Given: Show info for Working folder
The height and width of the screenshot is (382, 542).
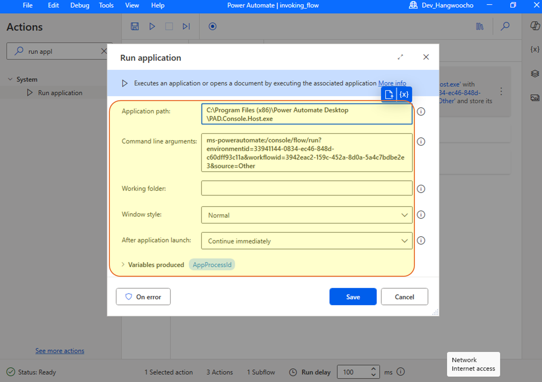Looking at the screenshot, I should tap(421, 189).
